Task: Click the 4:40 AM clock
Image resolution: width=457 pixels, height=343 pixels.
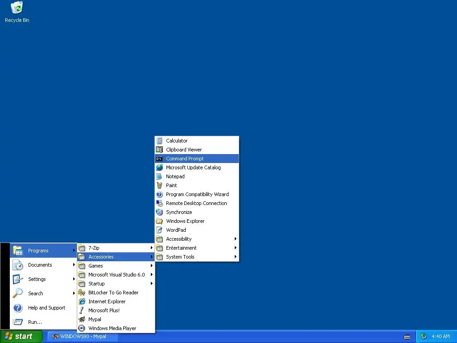Action: click(x=440, y=337)
